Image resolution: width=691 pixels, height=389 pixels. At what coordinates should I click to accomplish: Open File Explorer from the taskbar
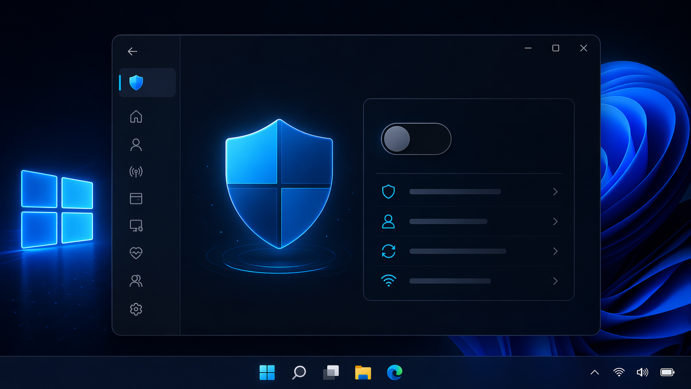362,372
